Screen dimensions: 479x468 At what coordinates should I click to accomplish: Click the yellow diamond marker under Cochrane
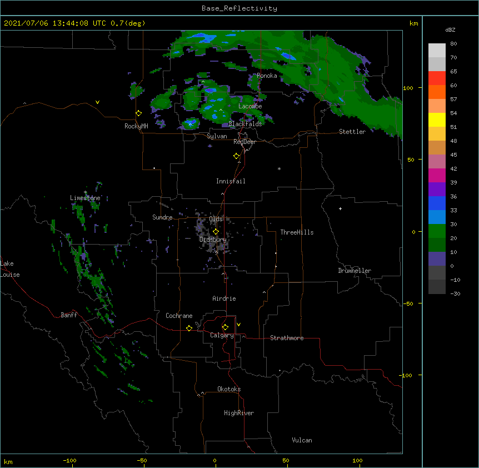[x=189, y=328]
